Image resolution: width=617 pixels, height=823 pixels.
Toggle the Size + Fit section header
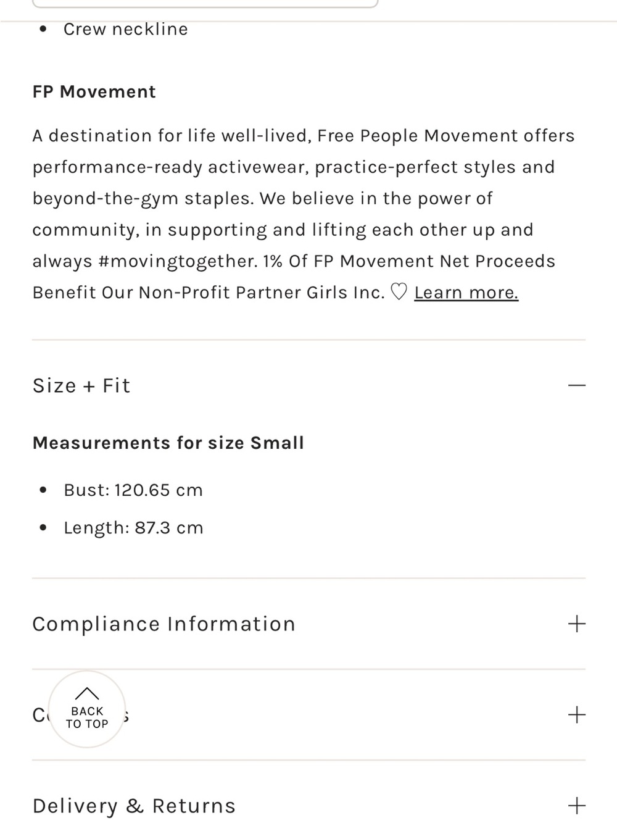[308, 385]
